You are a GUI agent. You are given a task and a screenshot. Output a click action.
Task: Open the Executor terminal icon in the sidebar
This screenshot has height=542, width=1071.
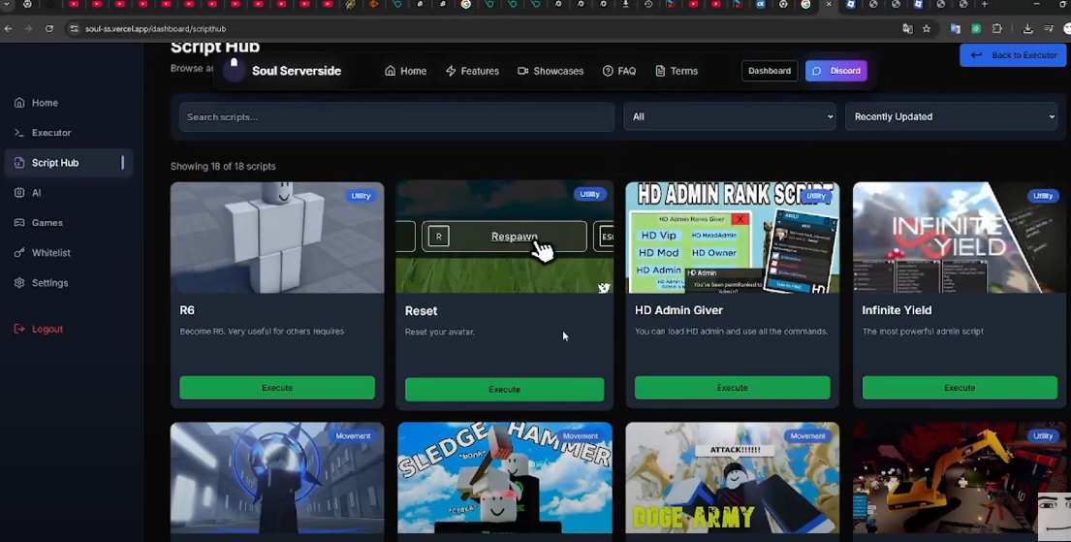click(x=19, y=133)
